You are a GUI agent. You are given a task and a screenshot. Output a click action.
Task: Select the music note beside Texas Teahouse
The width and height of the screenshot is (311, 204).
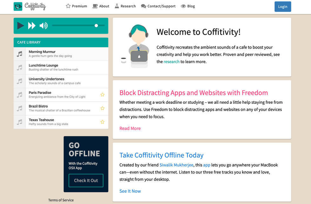click(20, 122)
